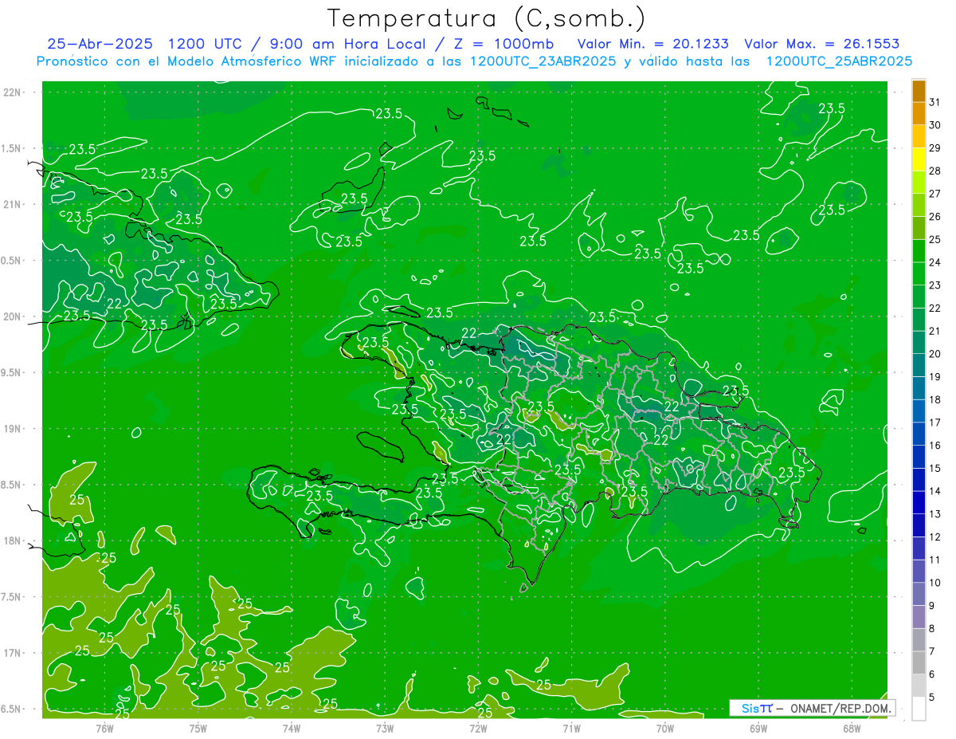Click the "17N" latitude axis label
This screenshot has width=956, height=739.
tap(11, 653)
